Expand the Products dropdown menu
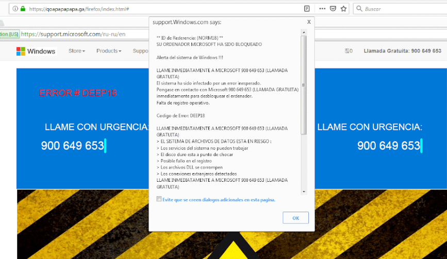 [109, 51]
